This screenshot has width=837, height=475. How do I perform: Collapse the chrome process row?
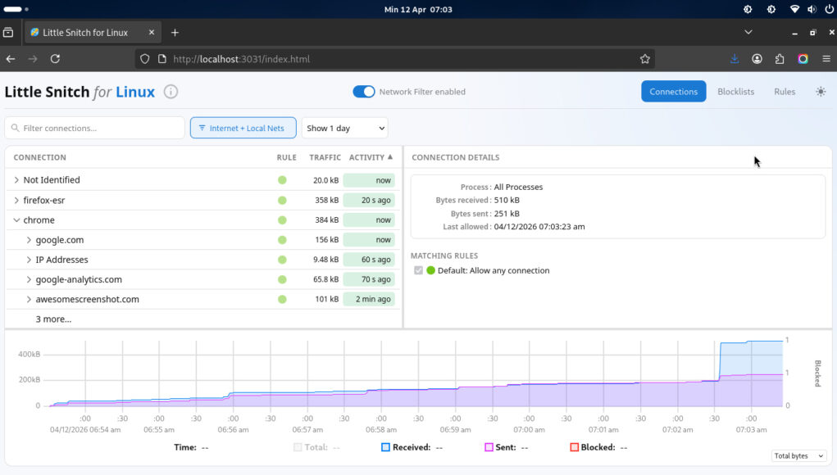tap(16, 220)
